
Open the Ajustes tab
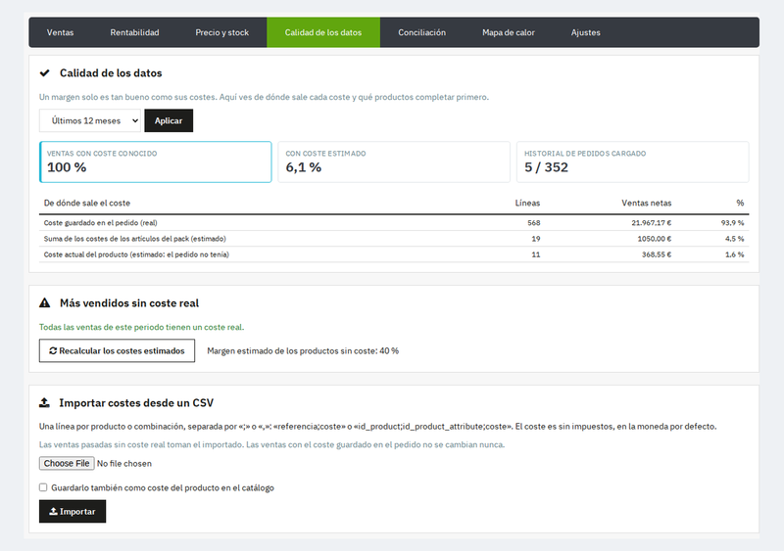[x=585, y=32]
